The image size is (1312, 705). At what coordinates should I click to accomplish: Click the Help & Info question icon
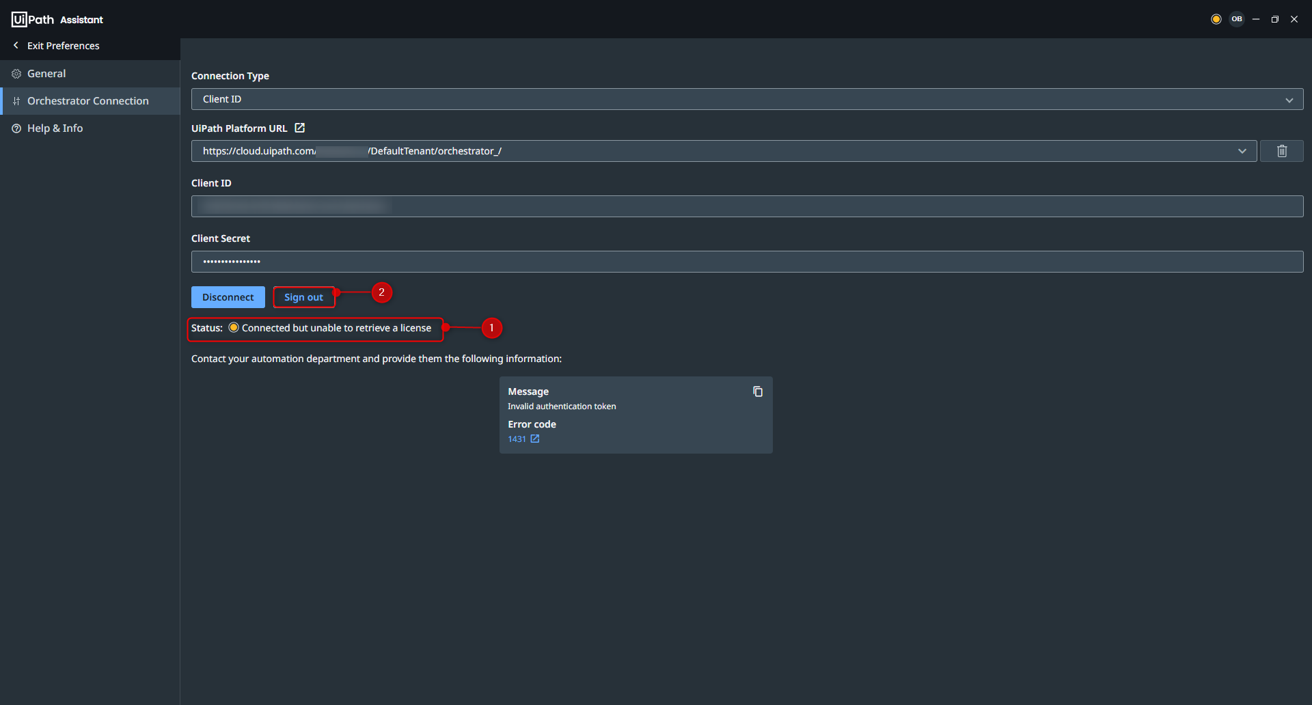[x=16, y=128]
